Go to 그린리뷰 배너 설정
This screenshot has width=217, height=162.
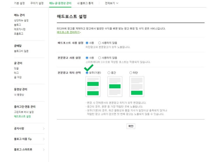tap(24, 112)
